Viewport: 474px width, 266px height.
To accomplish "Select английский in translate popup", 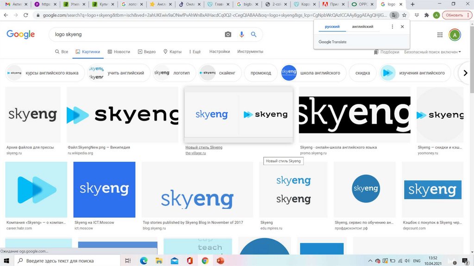I will point(362,26).
